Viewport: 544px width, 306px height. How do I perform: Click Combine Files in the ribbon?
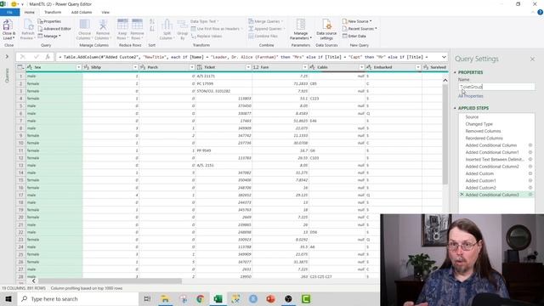(x=263, y=36)
